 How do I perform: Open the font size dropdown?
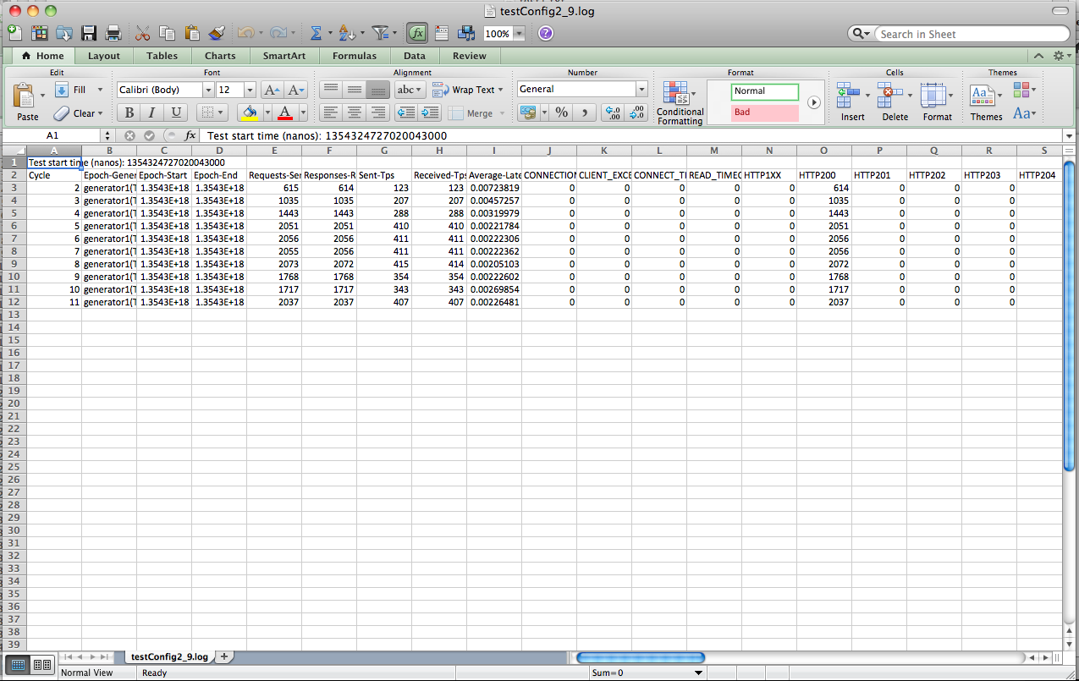click(250, 90)
